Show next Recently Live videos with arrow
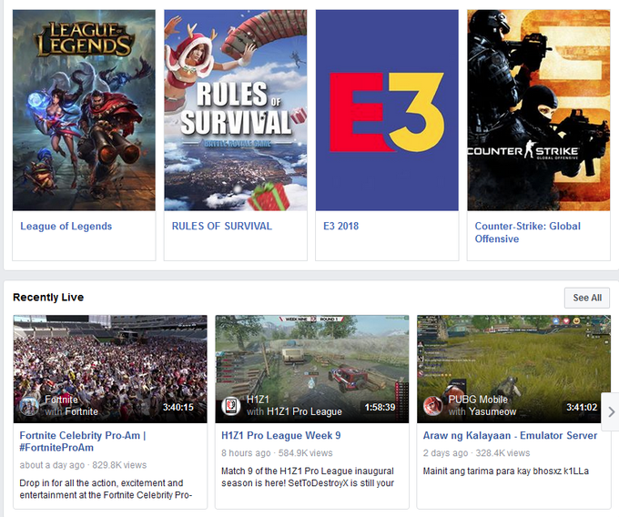This screenshot has height=517, width=619. [x=611, y=412]
